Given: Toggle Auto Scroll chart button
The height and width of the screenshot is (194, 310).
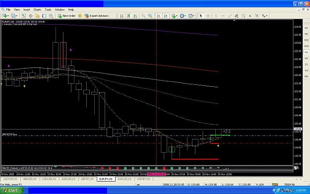Looking at the screenshot, I should 159,16.
